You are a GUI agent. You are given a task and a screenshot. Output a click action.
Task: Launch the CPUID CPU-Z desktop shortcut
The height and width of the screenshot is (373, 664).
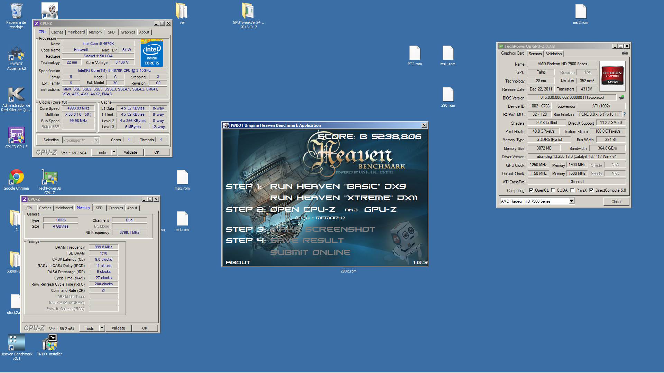16,138
